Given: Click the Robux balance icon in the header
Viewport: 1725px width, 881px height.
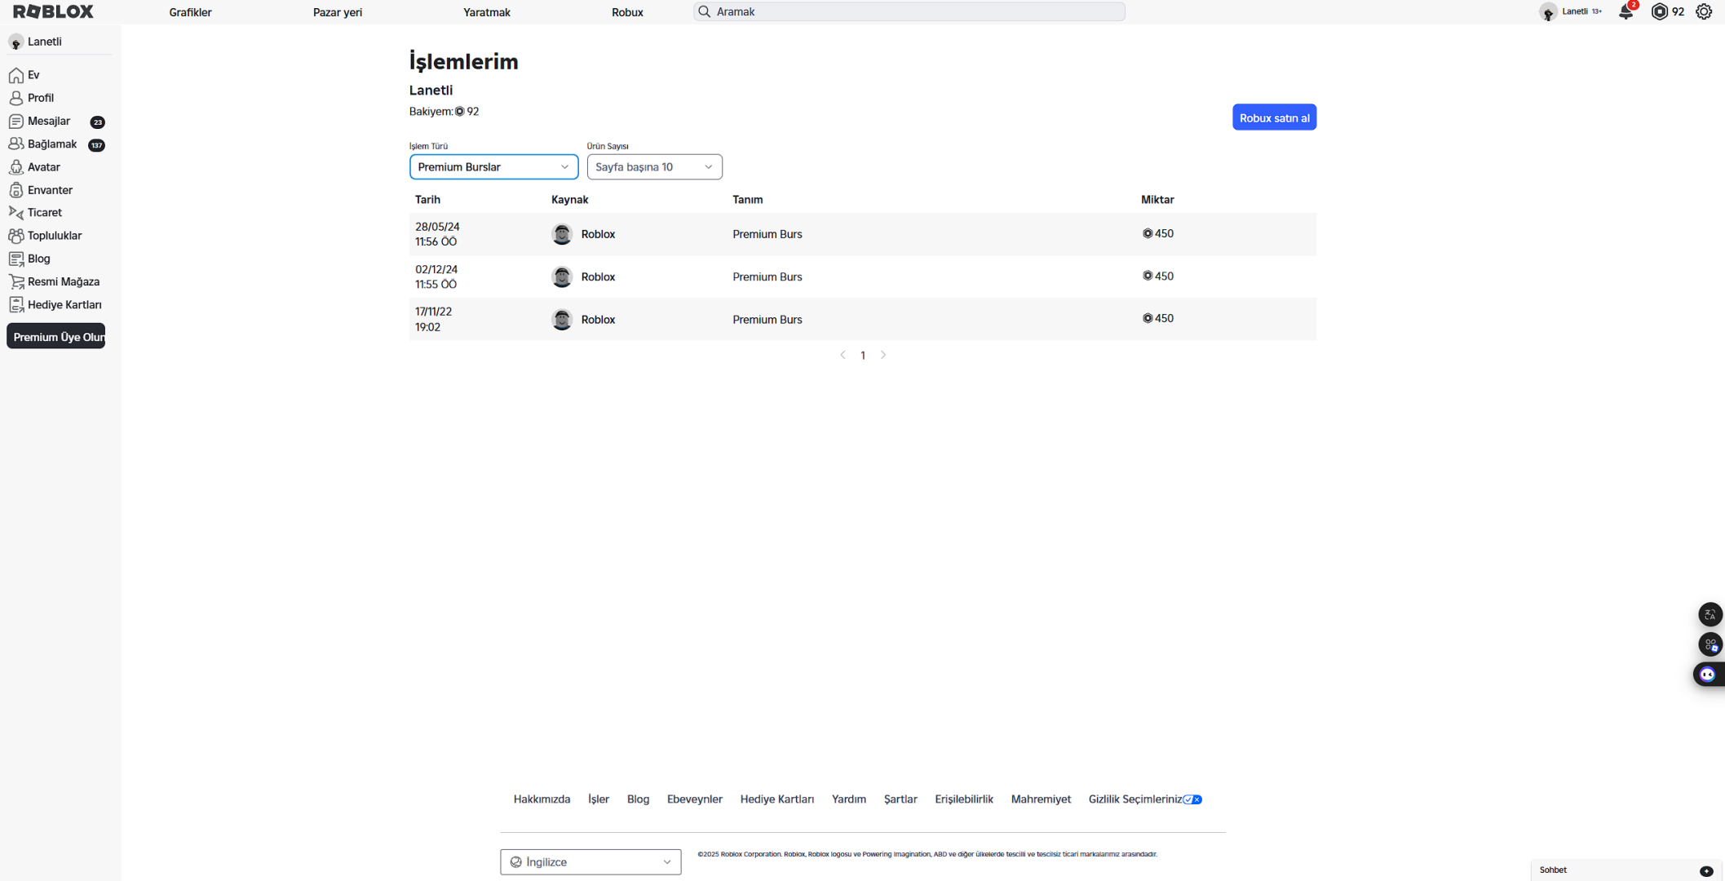Looking at the screenshot, I should [x=1659, y=11].
